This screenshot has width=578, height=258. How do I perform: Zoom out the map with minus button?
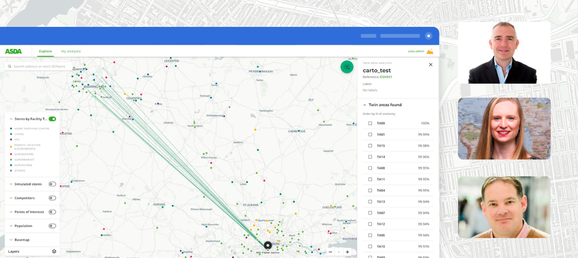330,252
